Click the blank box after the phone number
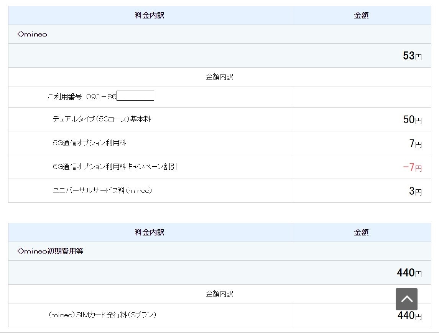 [x=135, y=96]
